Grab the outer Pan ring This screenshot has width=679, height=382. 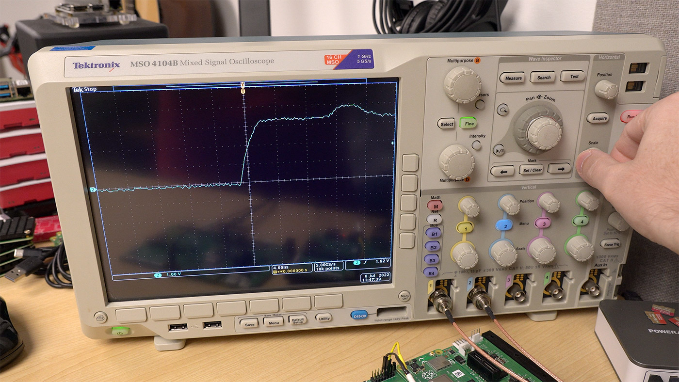(x=538, y=127)
